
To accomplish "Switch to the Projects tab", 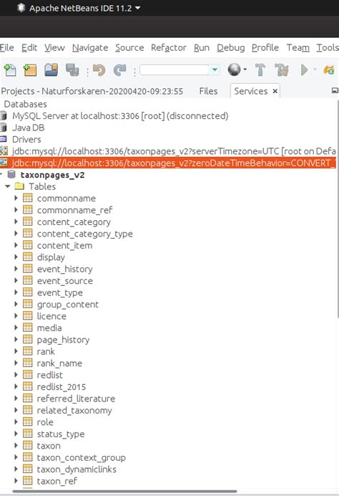I will point(92,92).
